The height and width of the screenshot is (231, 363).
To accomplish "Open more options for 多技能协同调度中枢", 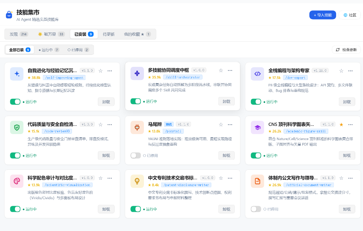I will point(230,70).
